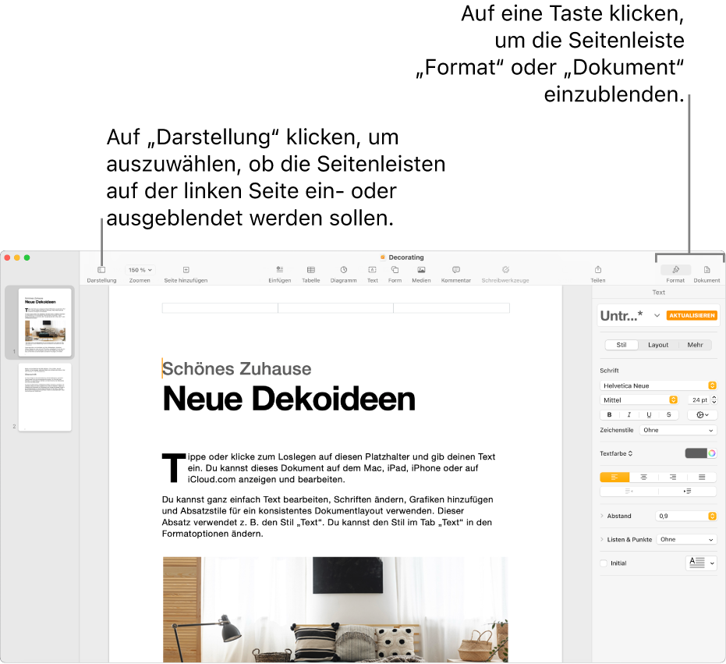Toggle italic formatting

pyautogui.click(x=629, y=415)
